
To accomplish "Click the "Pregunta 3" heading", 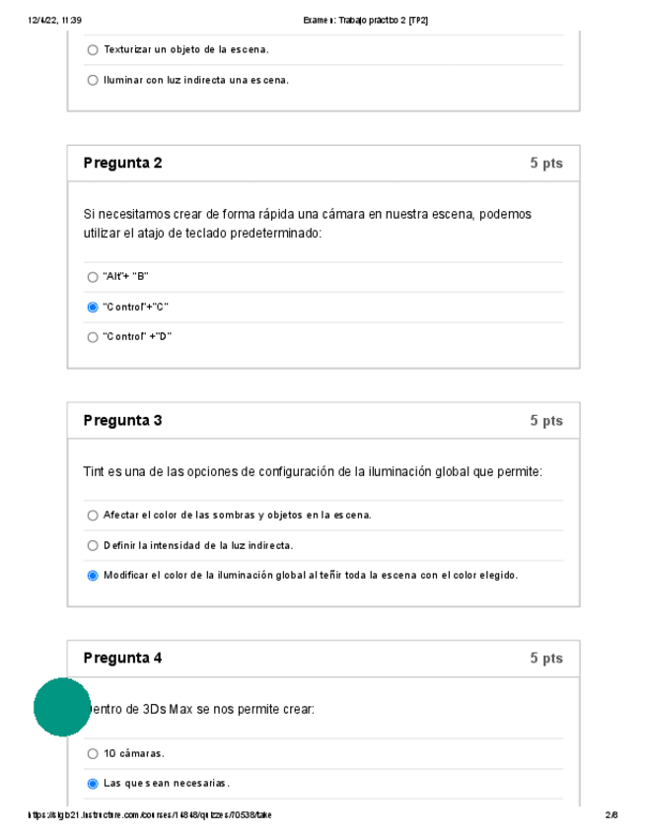I will coord(122,421).
